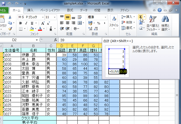Open font color dropdown arrow
This screenshot has height=124, width=181.
click(x=44, y=29)
